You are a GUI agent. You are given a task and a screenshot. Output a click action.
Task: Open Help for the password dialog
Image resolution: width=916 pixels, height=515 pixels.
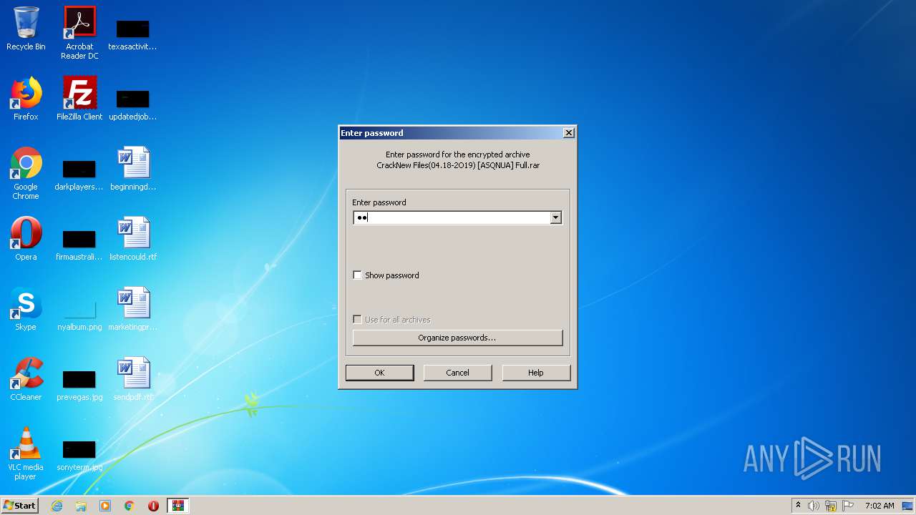click(536, 373)
